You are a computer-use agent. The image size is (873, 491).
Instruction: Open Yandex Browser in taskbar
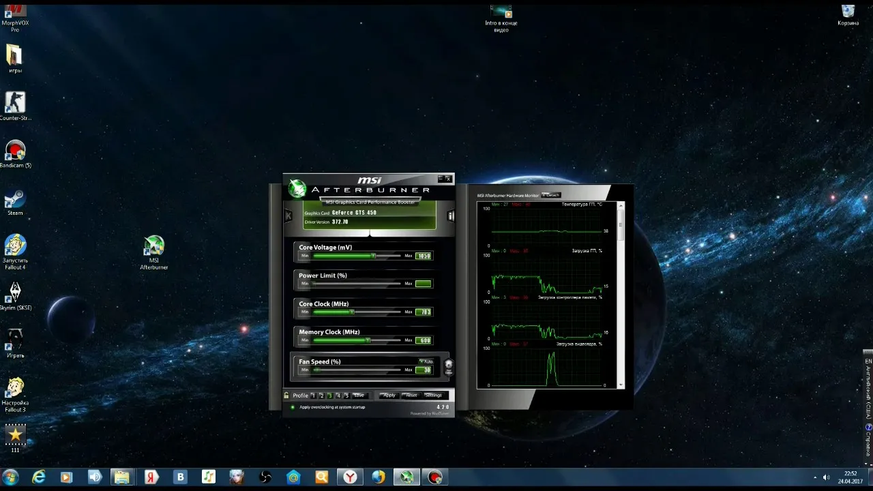(x=350, y=477)
